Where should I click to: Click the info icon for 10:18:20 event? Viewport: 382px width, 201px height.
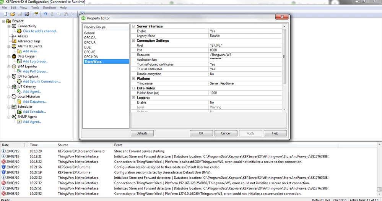click(3, 151)
